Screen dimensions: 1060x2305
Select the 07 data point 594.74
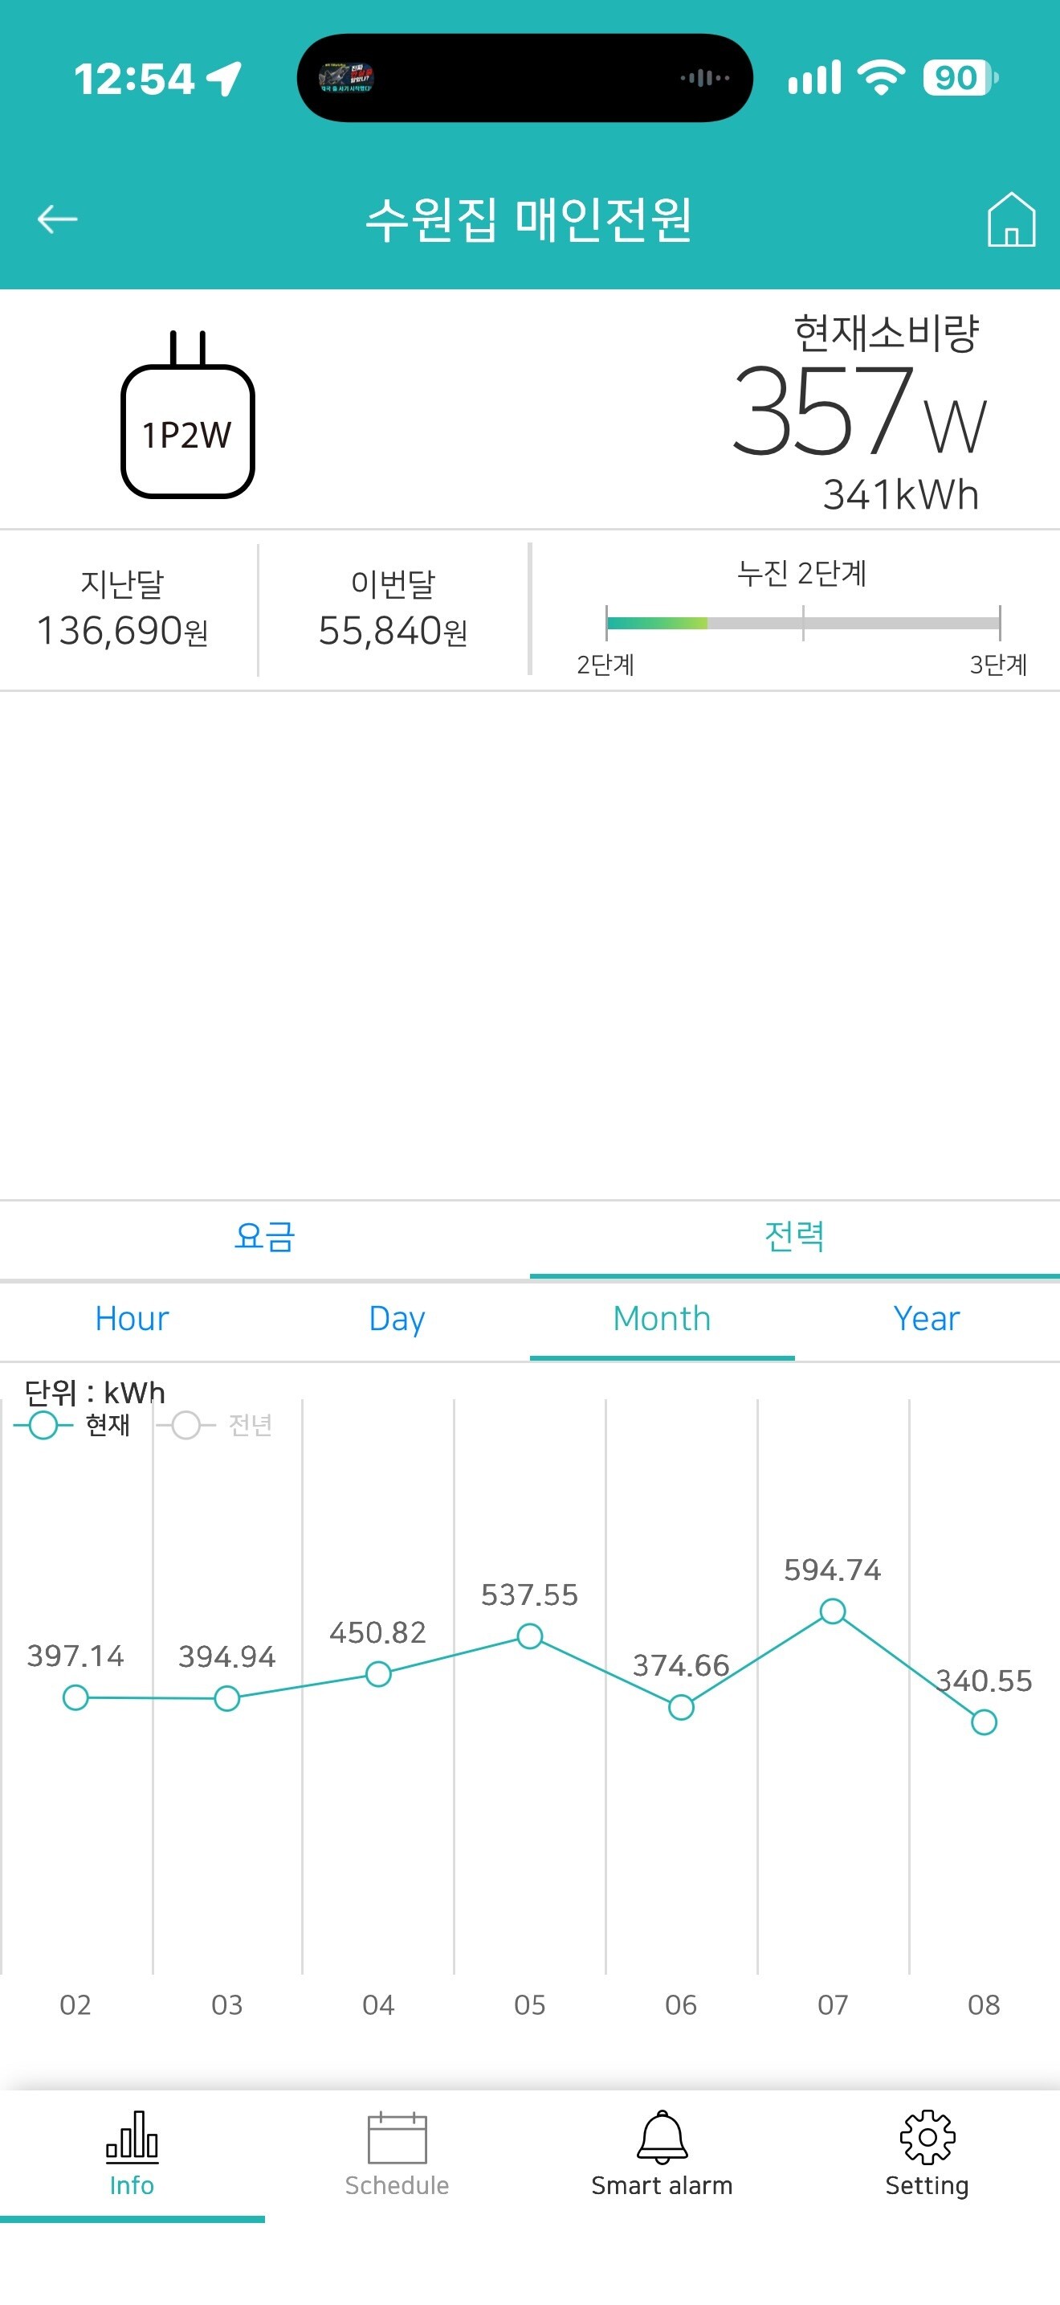tap(832, 1611)
